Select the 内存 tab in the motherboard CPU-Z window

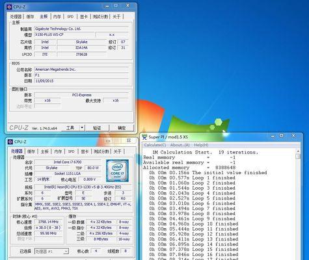tap(57, 16)
